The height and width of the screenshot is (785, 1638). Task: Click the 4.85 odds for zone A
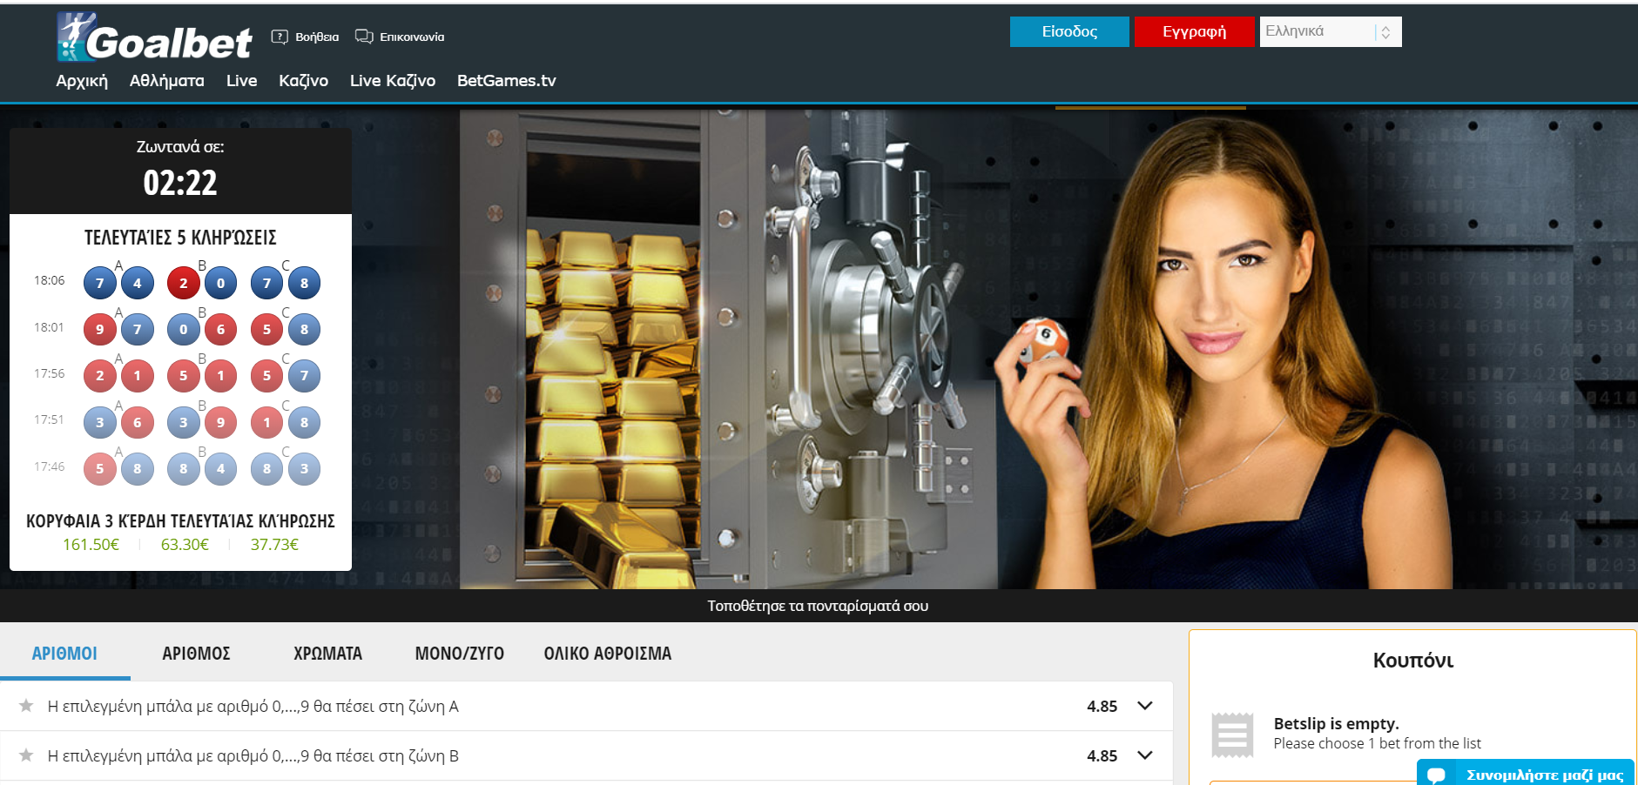click(1102, 707)
